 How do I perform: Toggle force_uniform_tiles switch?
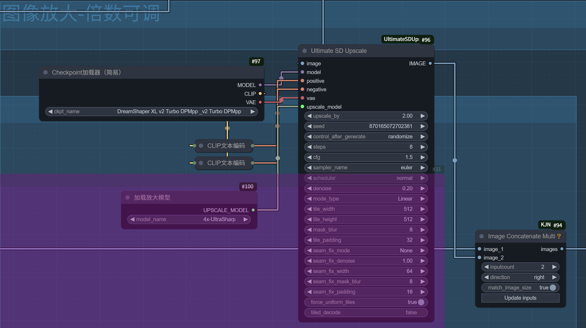pyautogui.click(x=421, y=302)
